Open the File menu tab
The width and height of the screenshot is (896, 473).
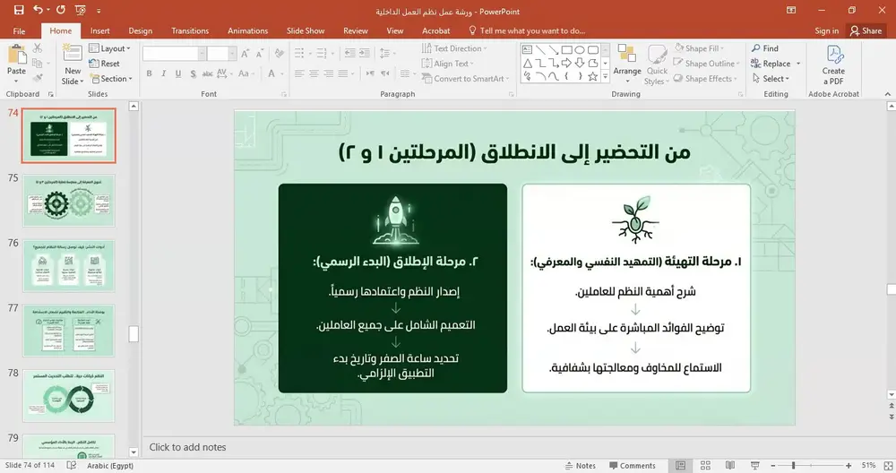(19, 30)
